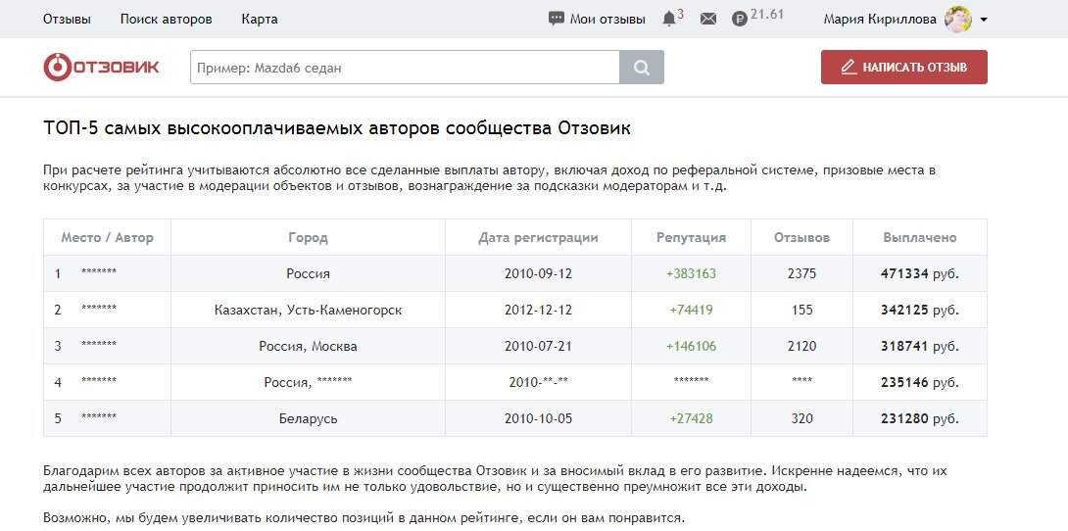Click the Место / Автор column header
The height and width of the screenshot is (531, 1068).
coord(107,238)
